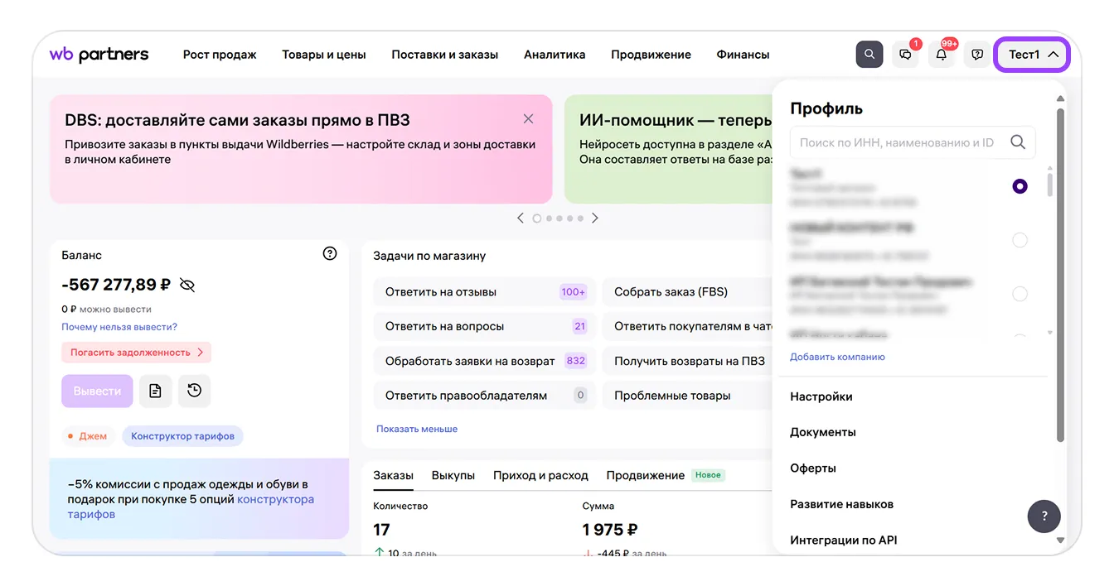Show next banner with right arrow
This screenshot has width=1114, height=586.
[594, 219]
